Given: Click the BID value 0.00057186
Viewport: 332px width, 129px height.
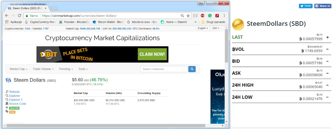Looking at the screenshot, I should pos(311,63).
